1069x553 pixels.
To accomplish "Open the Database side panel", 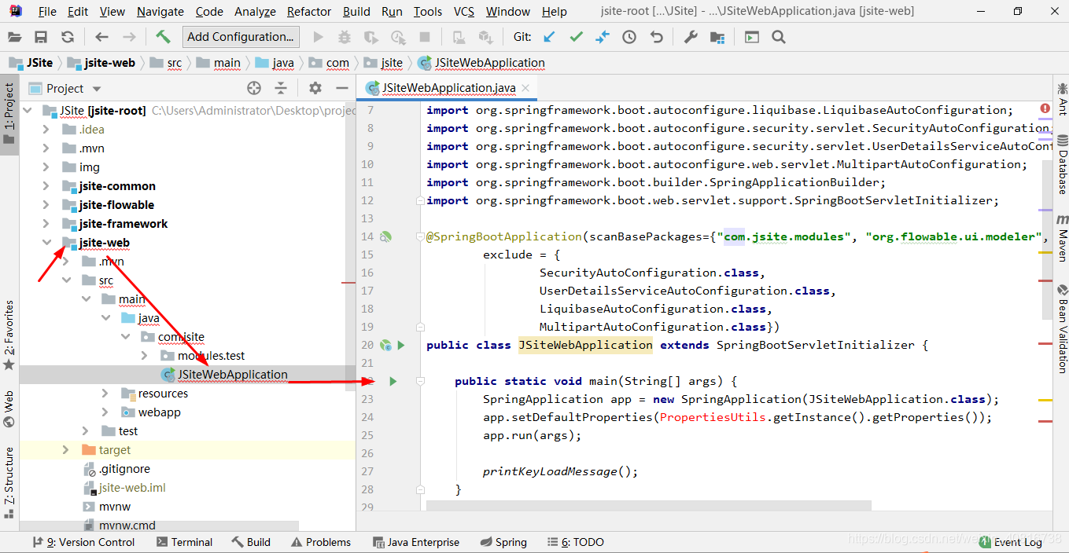I will [1063, 165].
